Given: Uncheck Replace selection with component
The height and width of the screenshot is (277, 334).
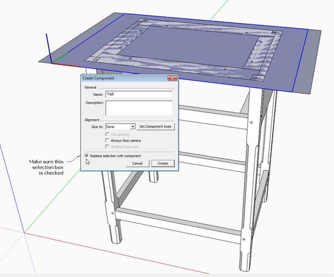Looking at the screenshot, I should (x=87, y=156).
